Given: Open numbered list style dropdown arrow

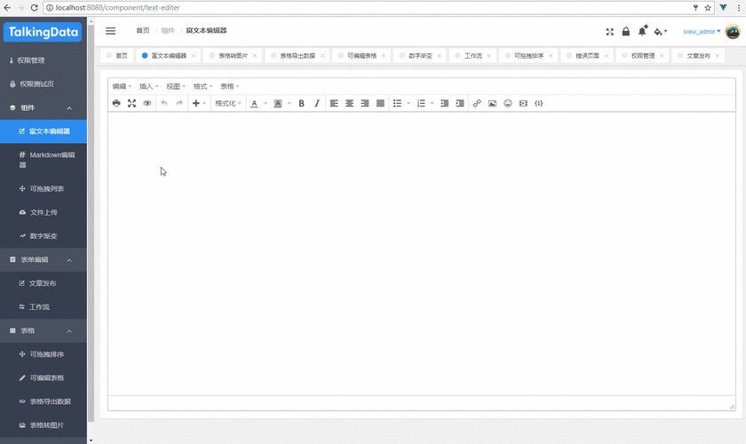Looking at the screenshot, I should coord(432,103).
